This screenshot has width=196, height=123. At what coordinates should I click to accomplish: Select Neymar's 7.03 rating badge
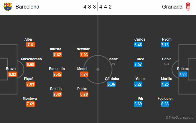pos(84,55)
